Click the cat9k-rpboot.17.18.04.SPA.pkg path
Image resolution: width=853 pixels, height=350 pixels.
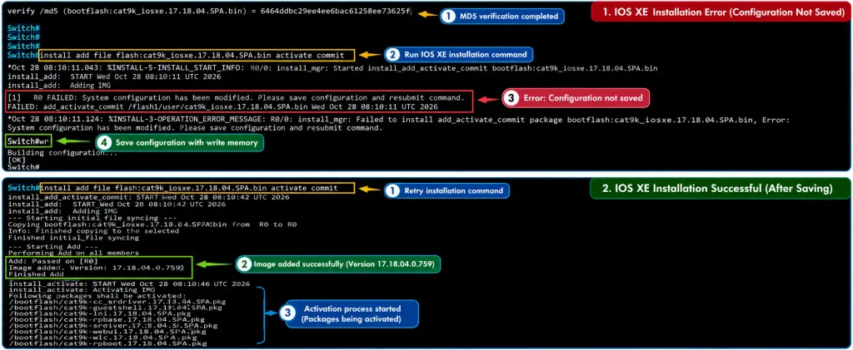pyautogui.click(x=107, y=344)
